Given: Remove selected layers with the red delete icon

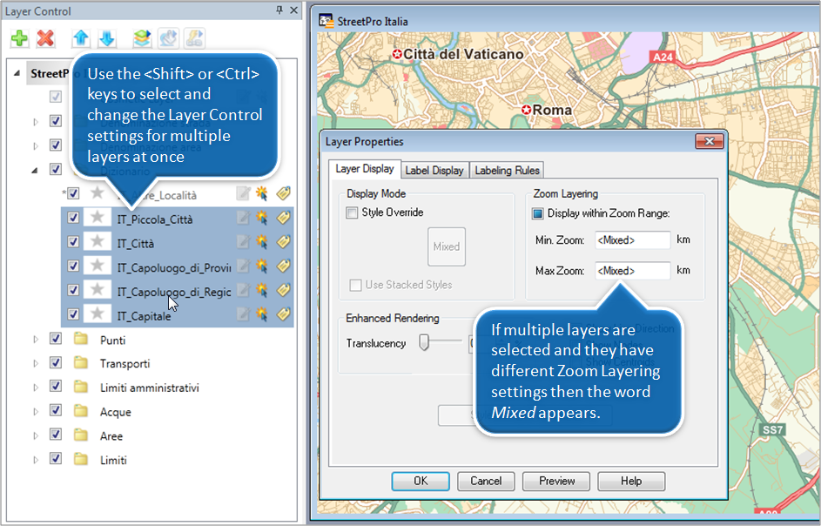Looking at the screenshot, I should (46, 38).
